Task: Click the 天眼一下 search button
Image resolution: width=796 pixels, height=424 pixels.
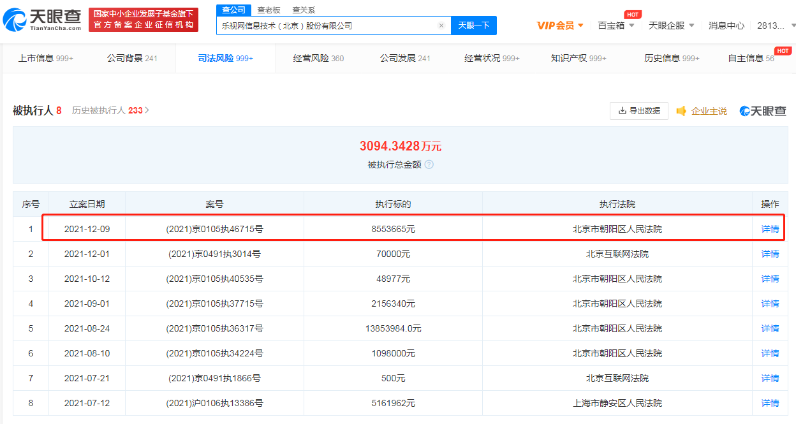Action: pos(473,25)
